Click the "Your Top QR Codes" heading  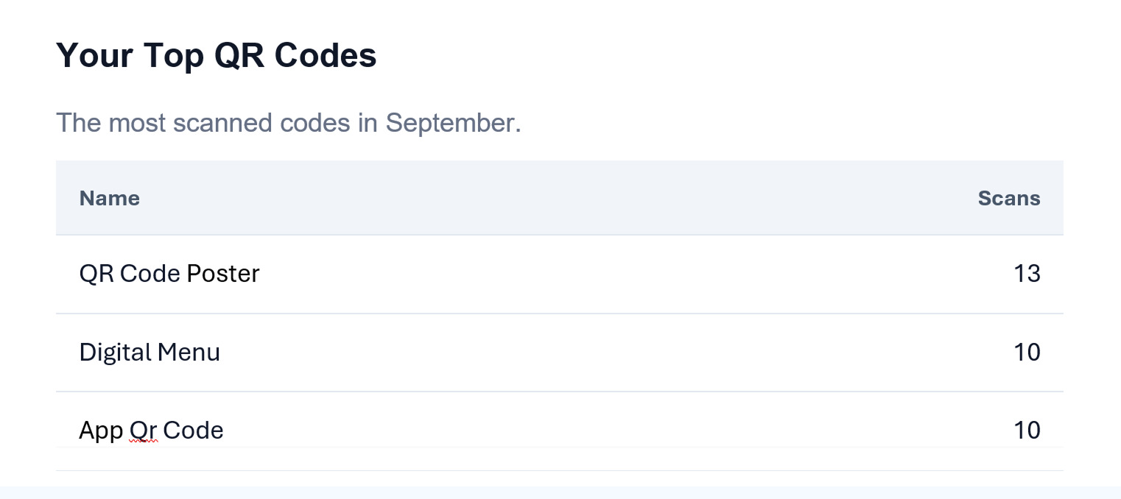click(216, 55)
